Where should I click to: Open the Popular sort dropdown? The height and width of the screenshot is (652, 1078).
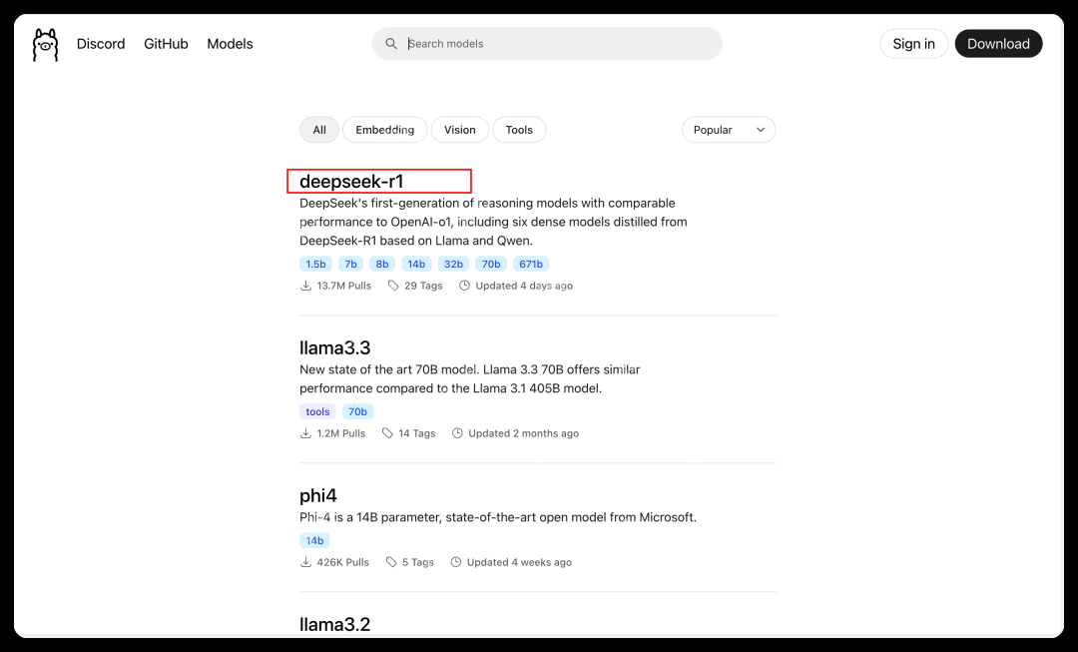pos(729,130)
